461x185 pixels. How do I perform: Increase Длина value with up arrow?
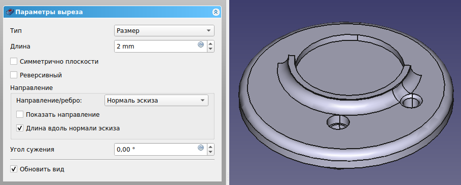(210, 43)
